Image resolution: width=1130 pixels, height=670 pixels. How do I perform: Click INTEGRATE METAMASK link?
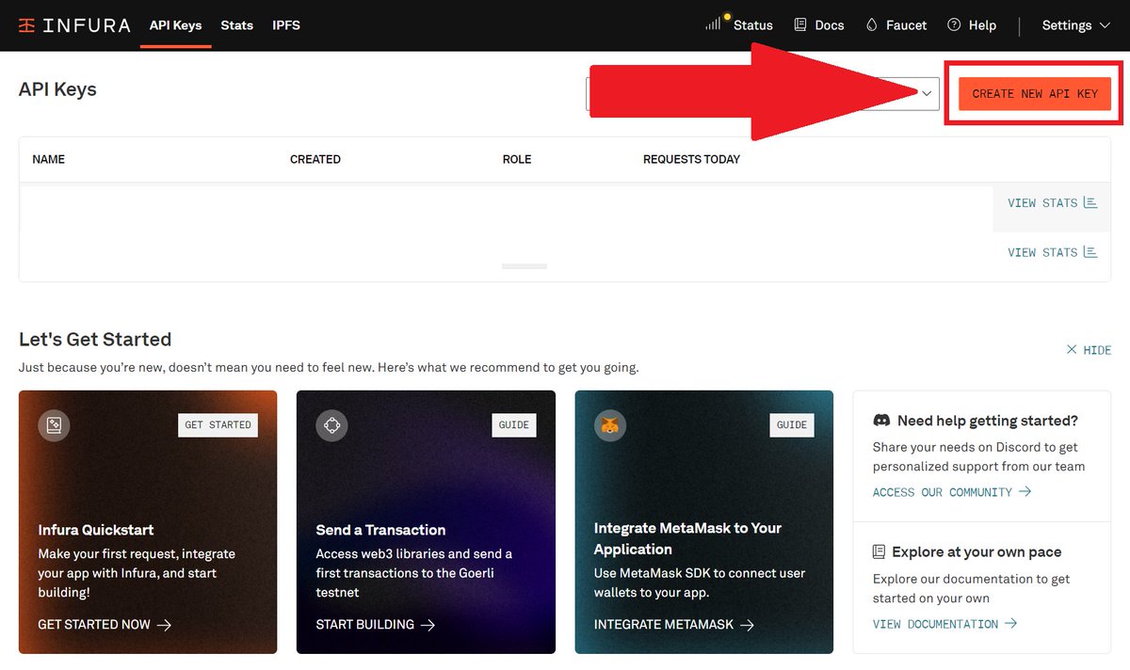pyautogui.click(x=665, y=624)
